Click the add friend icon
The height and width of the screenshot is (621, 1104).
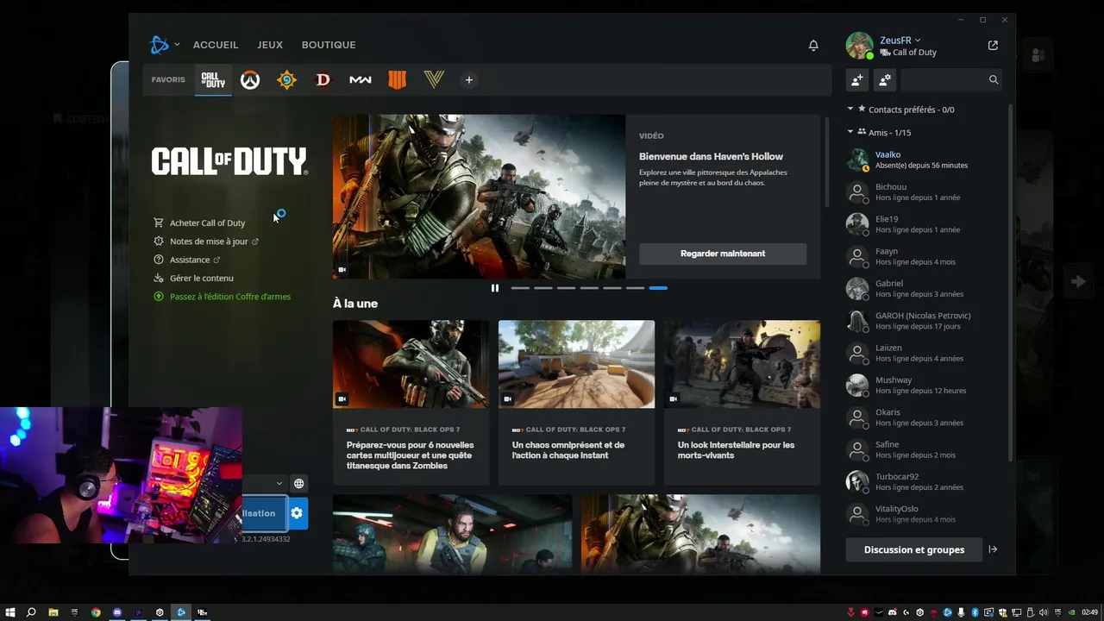(856, 80)
